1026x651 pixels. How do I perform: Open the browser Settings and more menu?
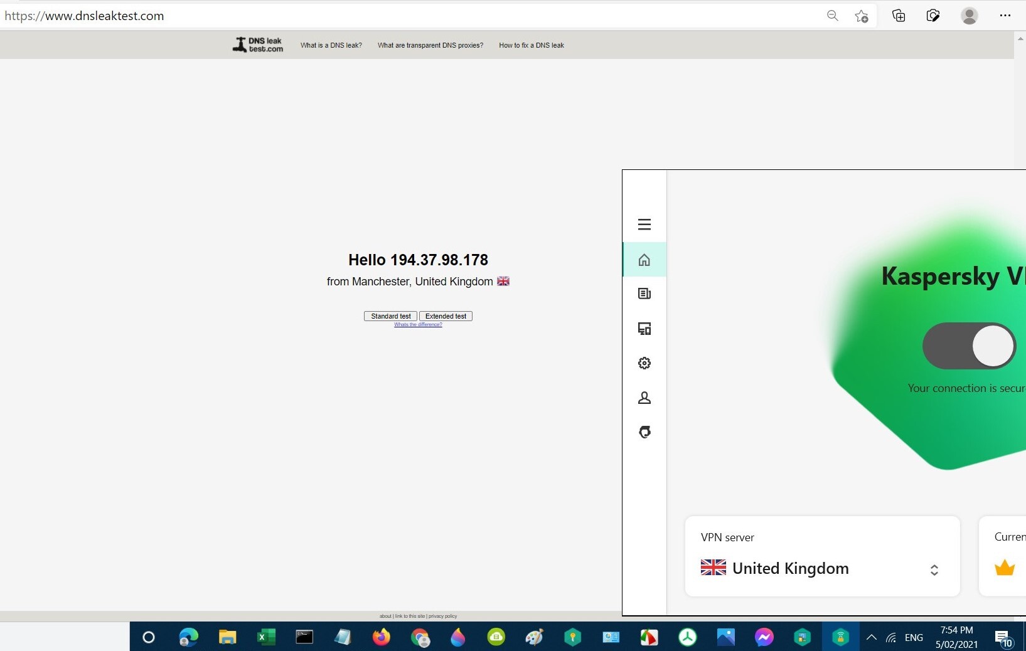pos(1005,16)
